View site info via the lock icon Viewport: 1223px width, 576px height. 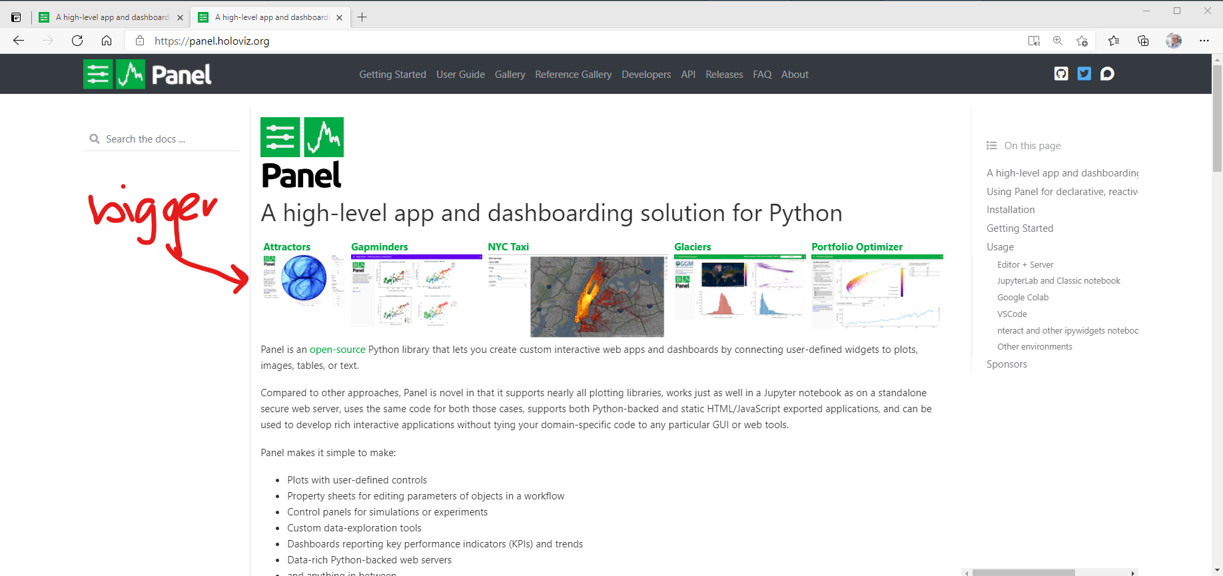pyautogui.click(x=140, y=41)
